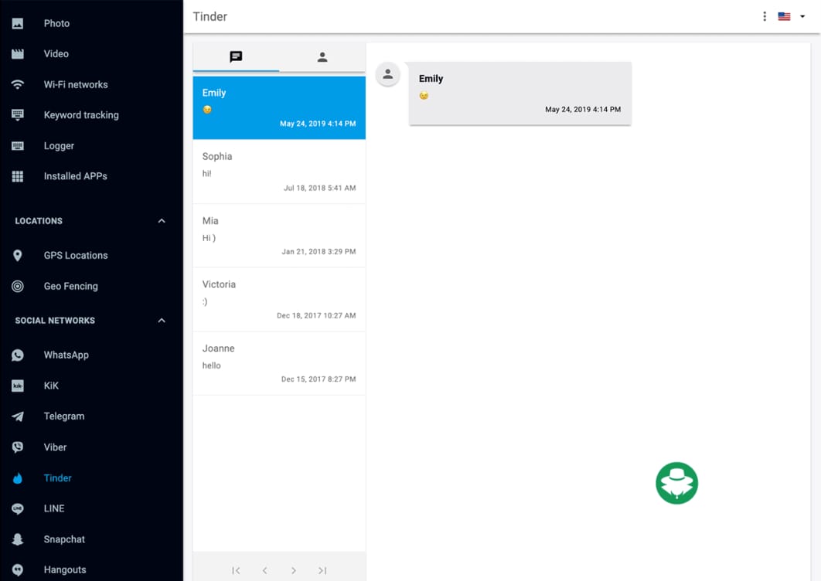
Task: Select Victoria's chat thread
Action: (x=278, y=300)
